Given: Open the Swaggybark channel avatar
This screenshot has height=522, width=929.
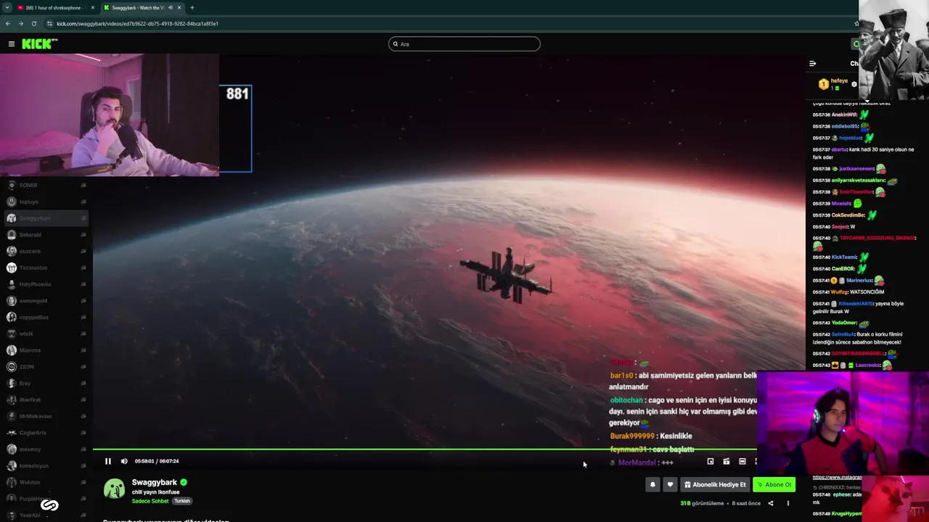Looking at the screenshot, I should [x=114, y=489].
